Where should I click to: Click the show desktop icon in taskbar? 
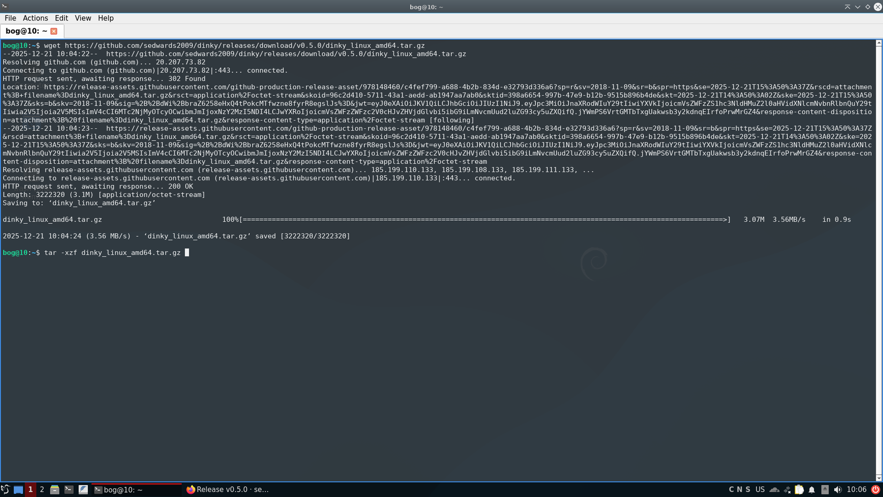click(18, 490)
